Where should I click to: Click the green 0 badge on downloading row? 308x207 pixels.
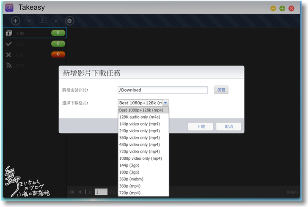click(x=58, y=33)
